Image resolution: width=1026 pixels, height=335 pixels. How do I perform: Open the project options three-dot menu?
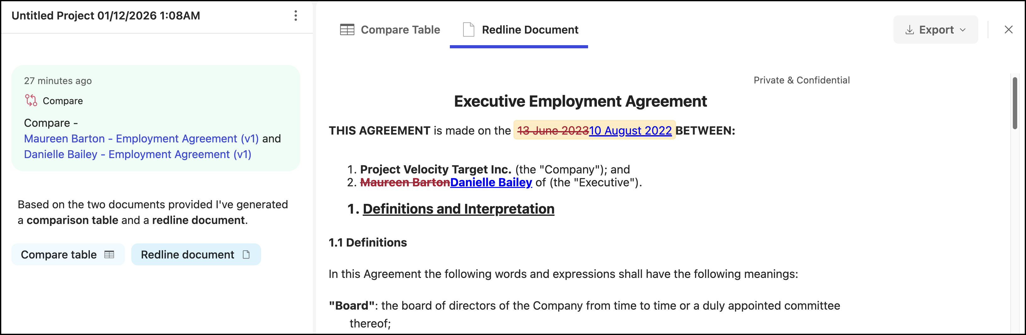[296, 15]
